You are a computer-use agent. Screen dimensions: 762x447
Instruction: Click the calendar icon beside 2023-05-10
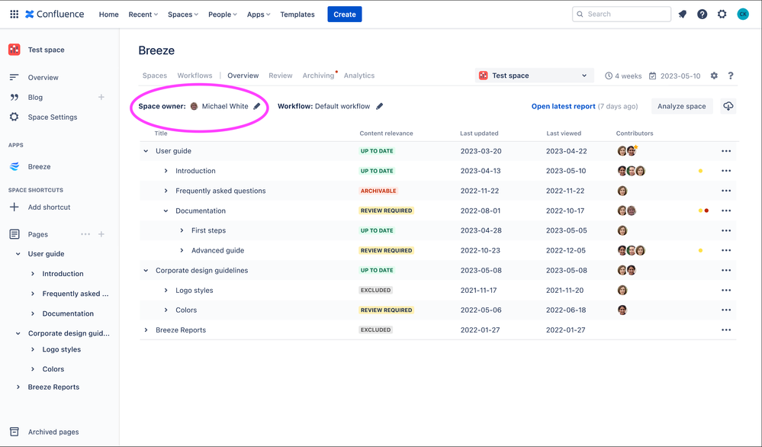653,76
